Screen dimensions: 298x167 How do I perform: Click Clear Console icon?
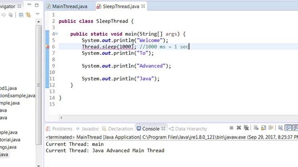click(x=256, y=128)
